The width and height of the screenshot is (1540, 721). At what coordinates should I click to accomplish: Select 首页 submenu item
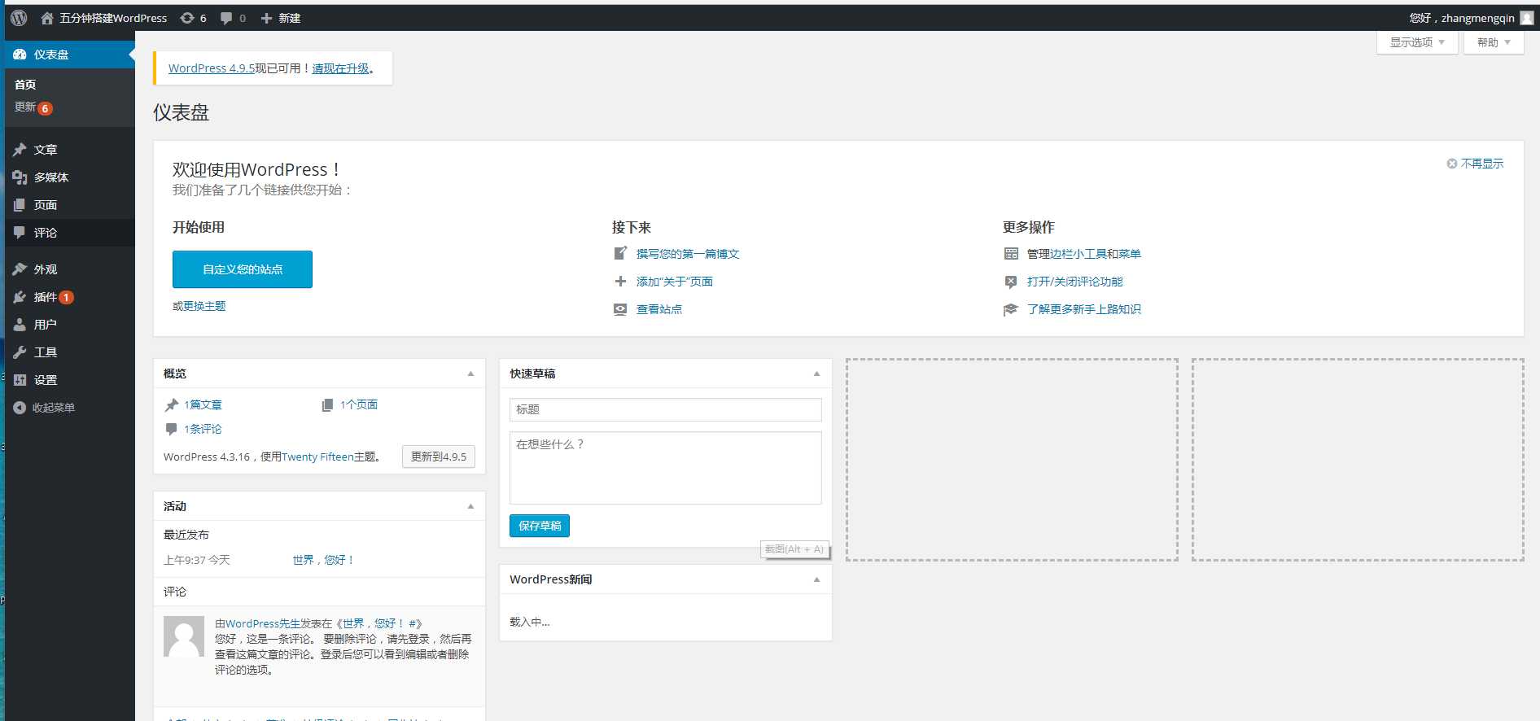tap(25, 85)
